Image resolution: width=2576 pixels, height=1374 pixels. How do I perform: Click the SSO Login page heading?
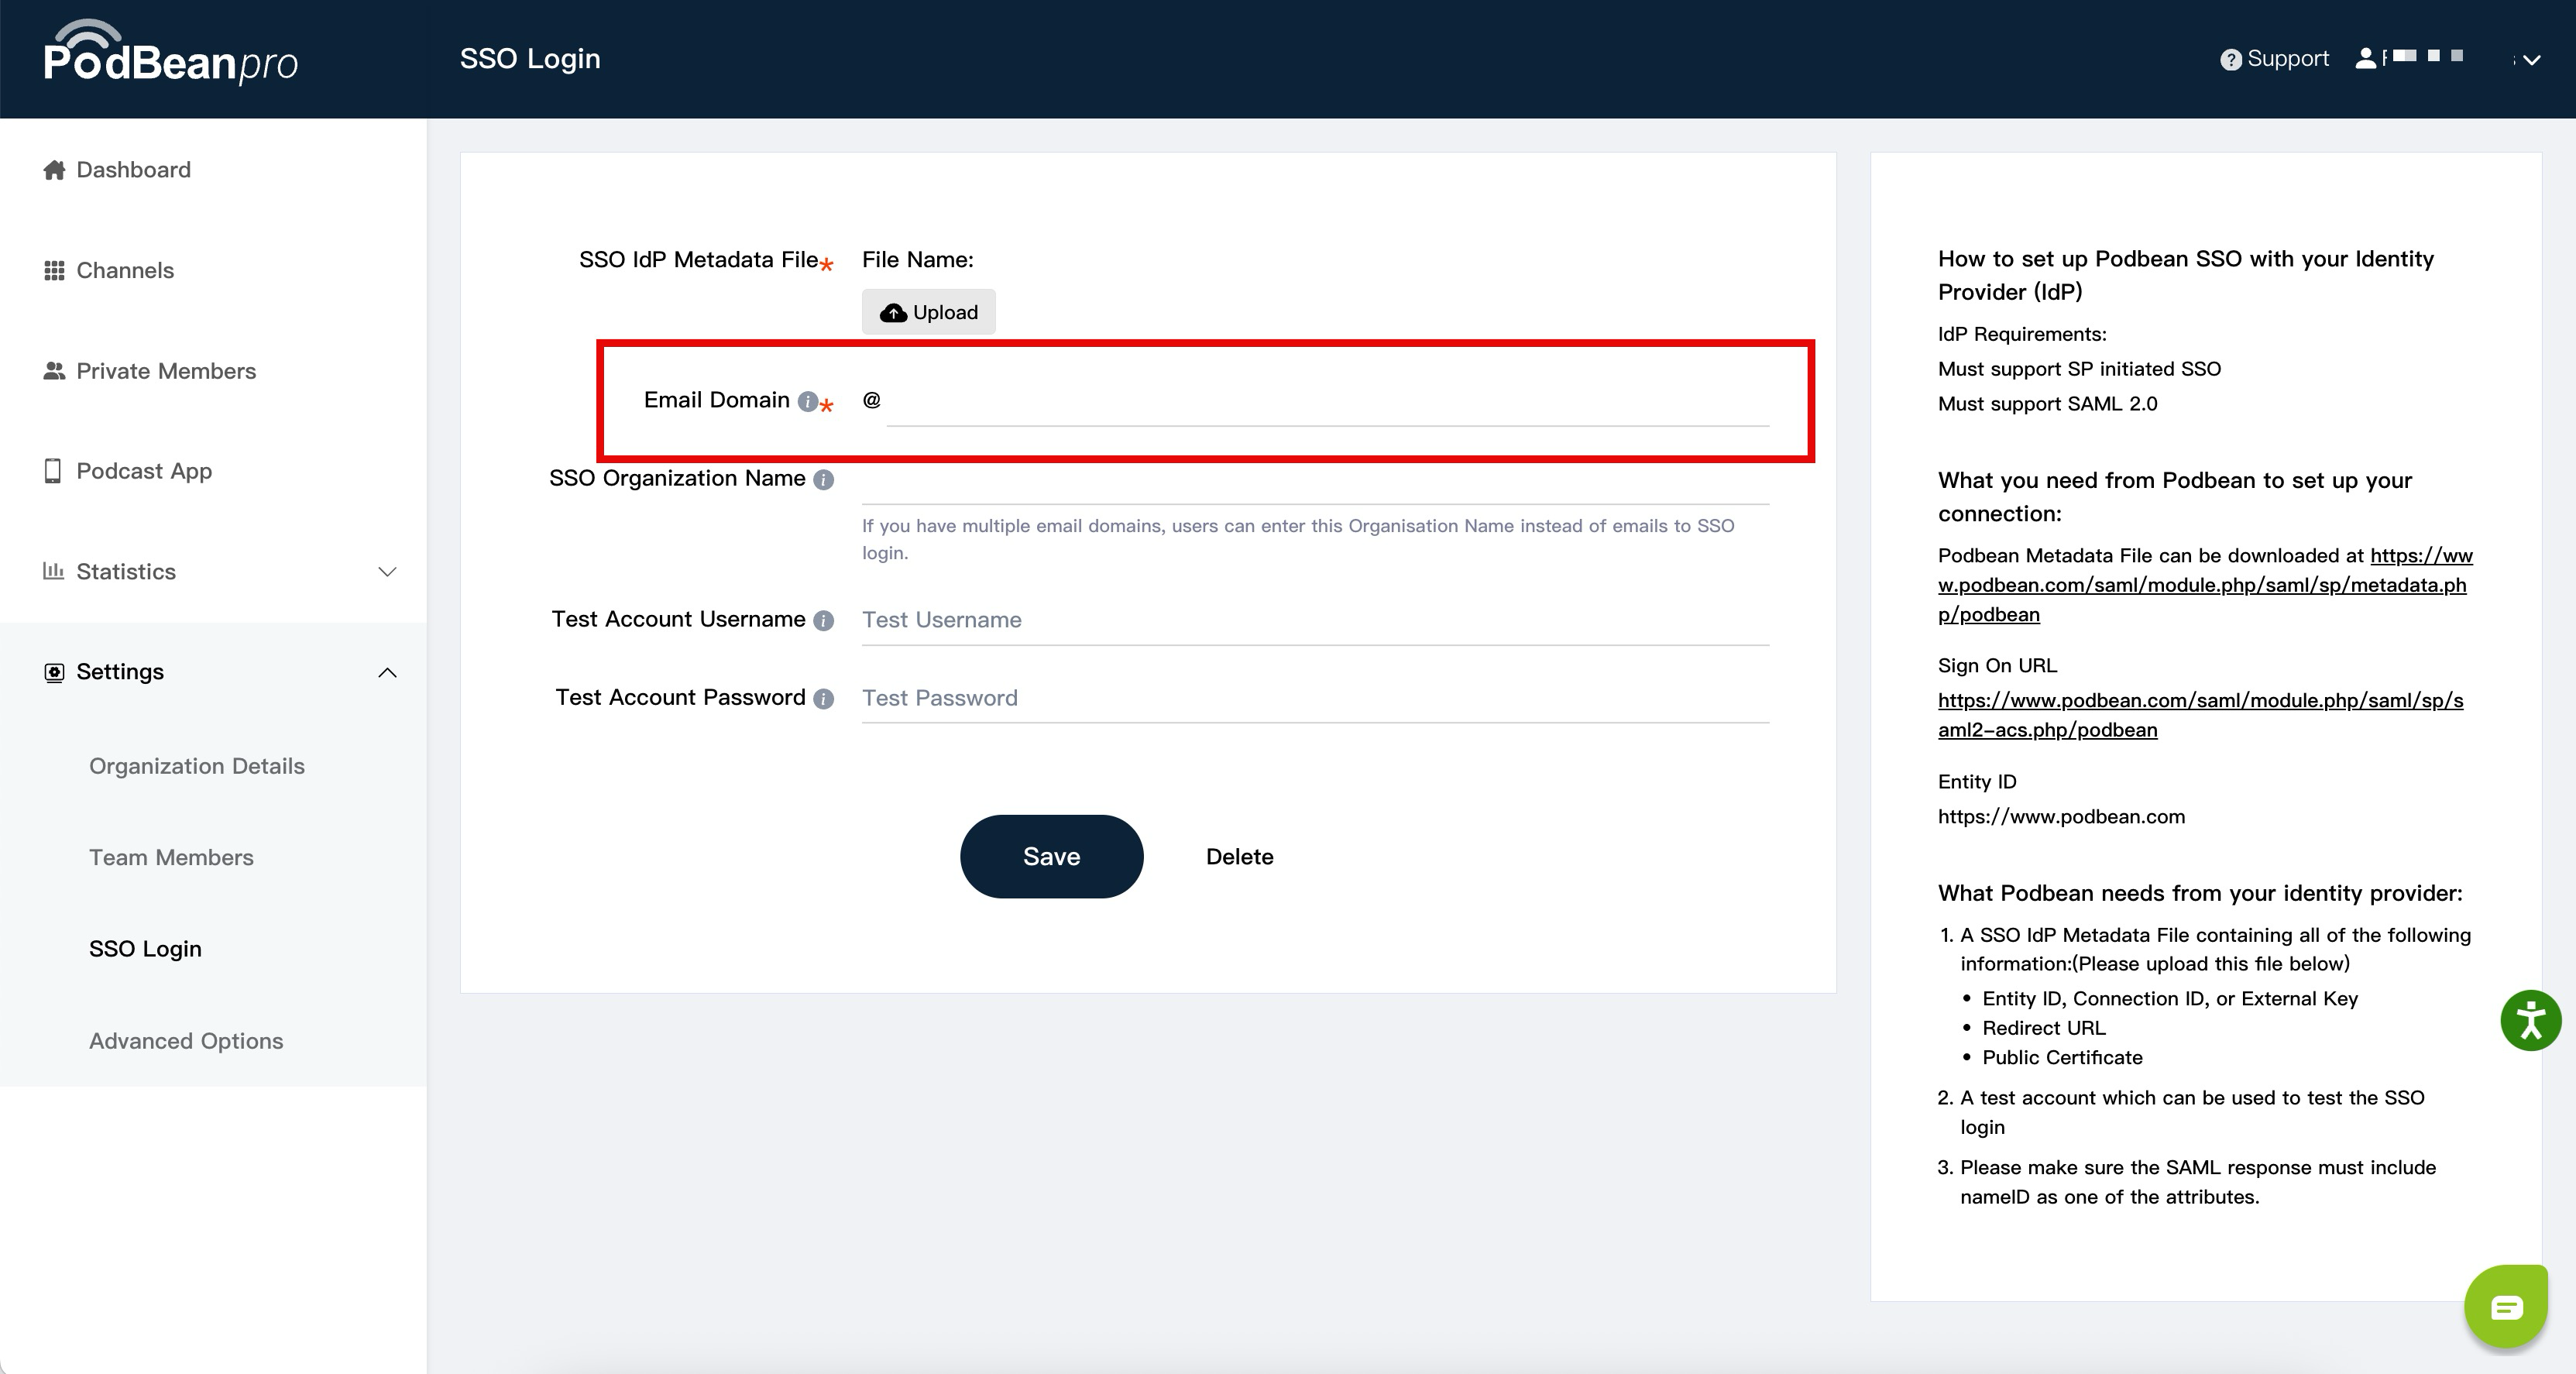530,59
